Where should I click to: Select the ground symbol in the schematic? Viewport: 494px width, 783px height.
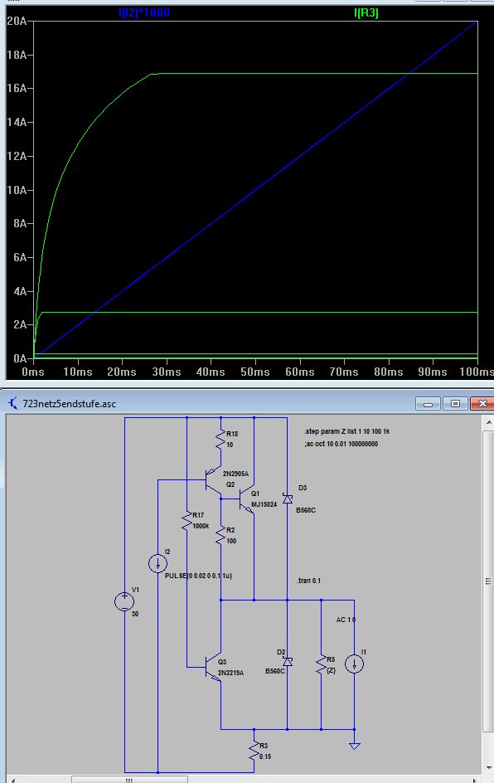pos(354,746)
